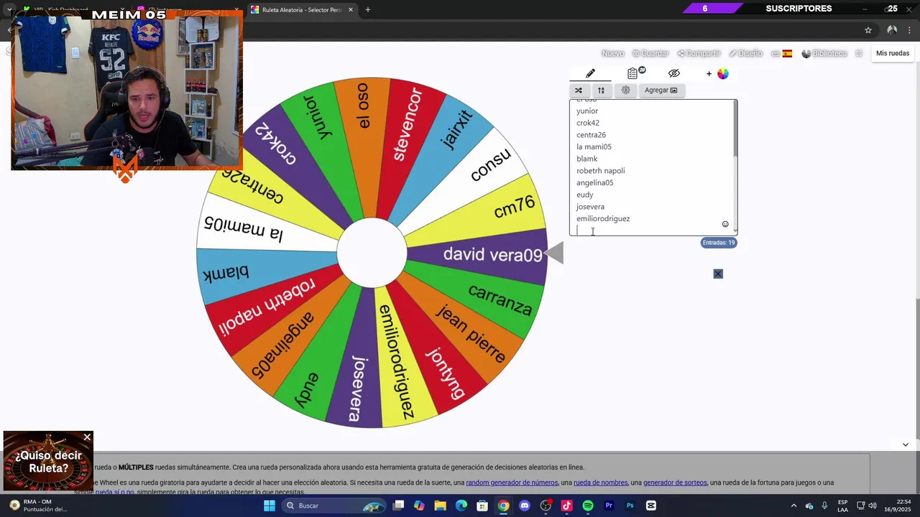Collapse the page section with the chevron
This screenshot has width=920, height=517.
(x=905, y=444)
